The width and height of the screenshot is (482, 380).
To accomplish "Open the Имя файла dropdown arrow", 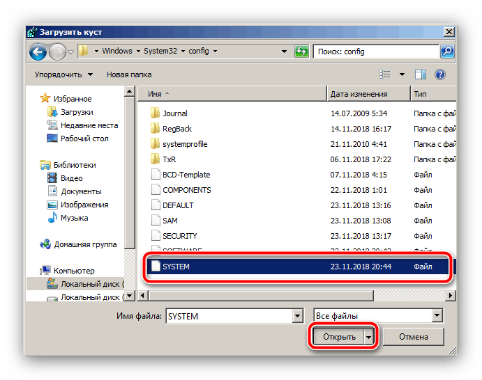I will click(x=298, y=316).
